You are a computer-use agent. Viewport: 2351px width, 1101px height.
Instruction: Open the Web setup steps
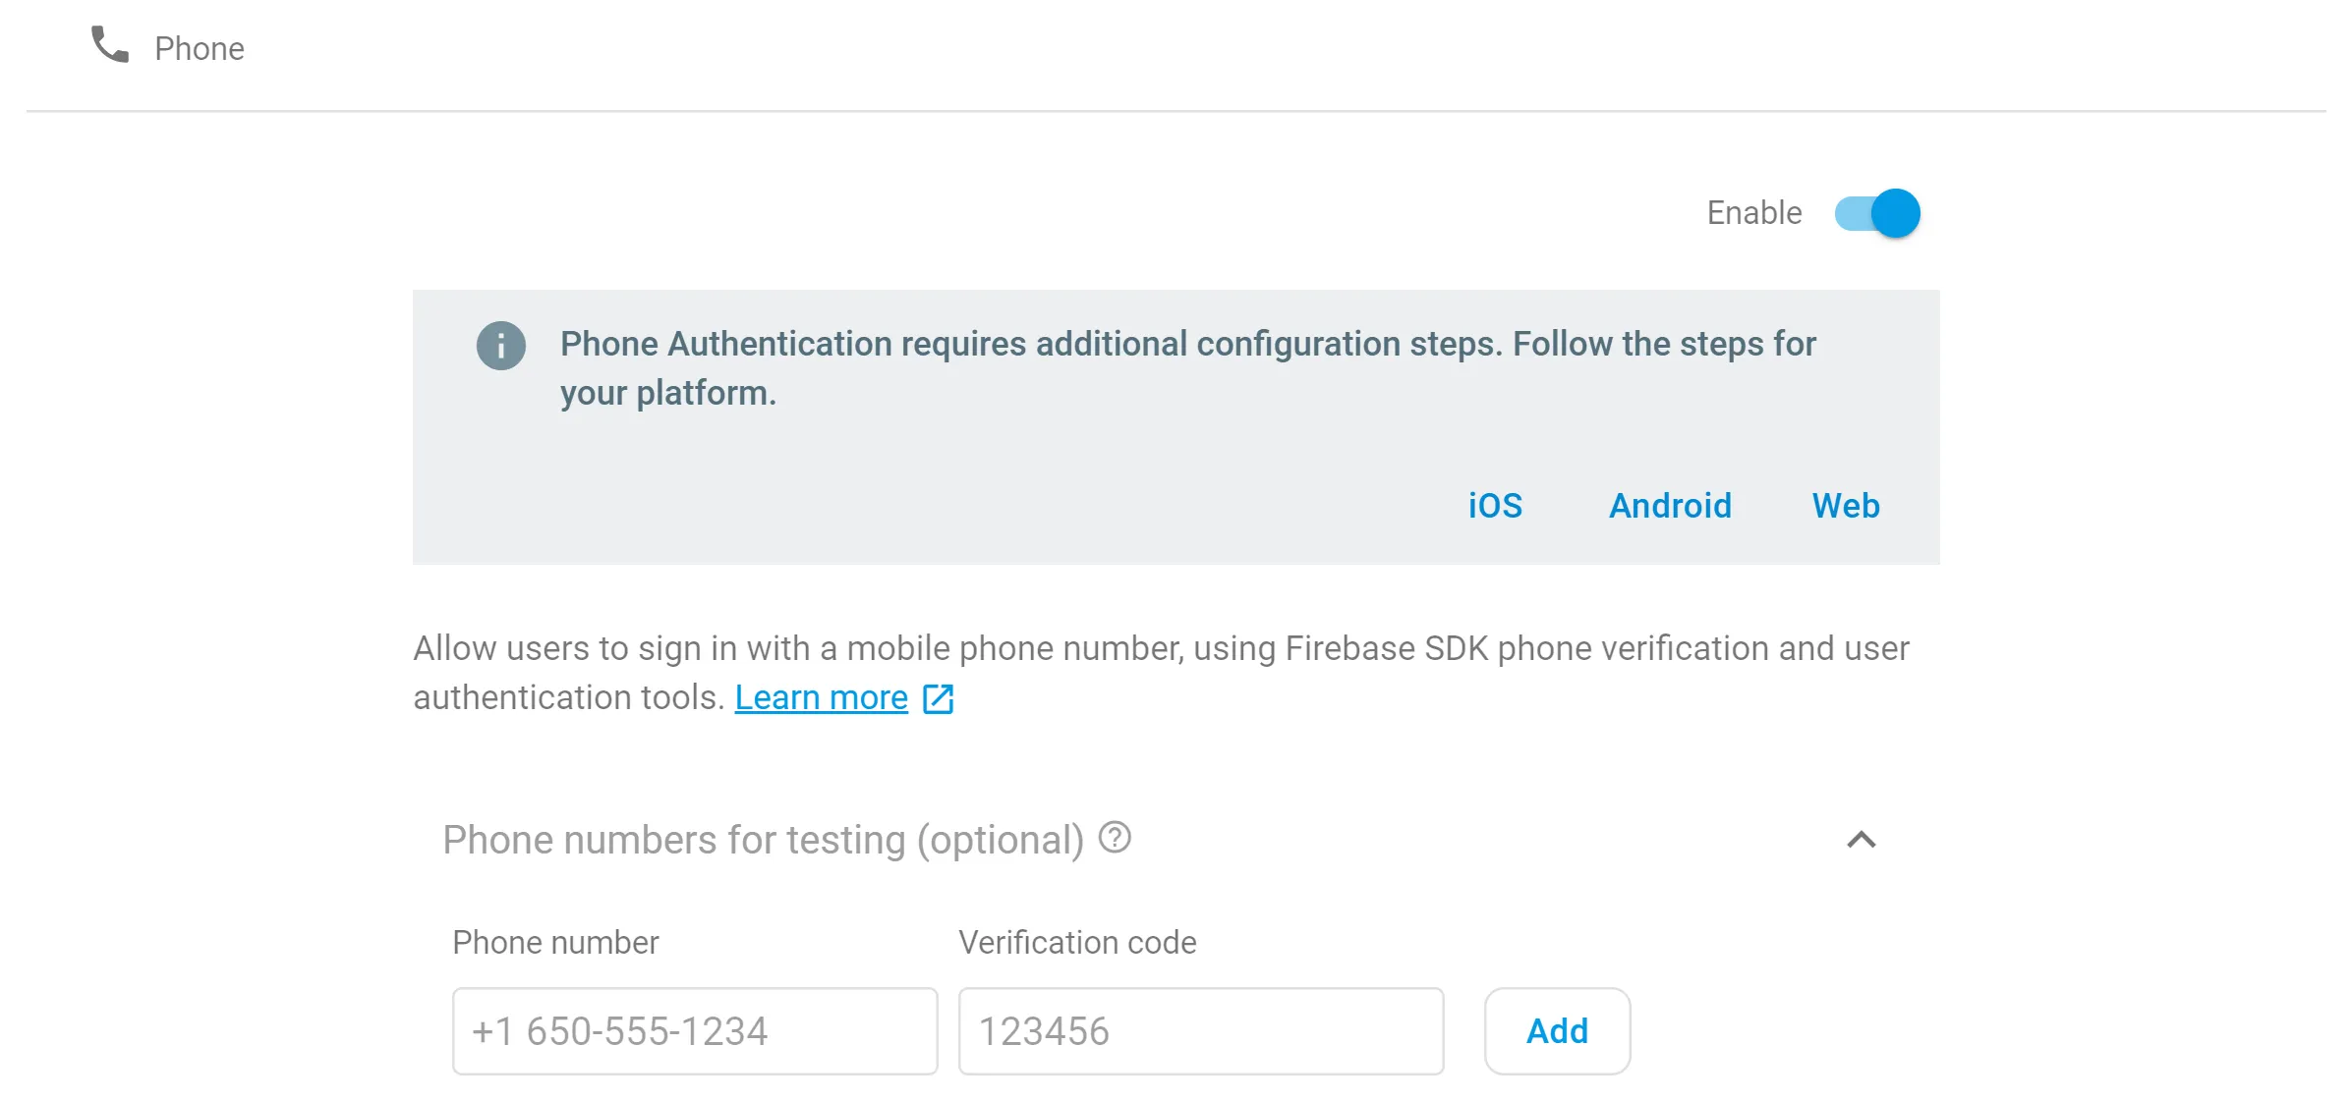[x=1846, y=506]
